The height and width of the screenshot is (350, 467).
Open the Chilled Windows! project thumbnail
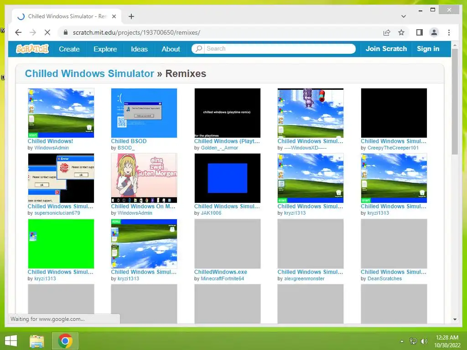click(61, 113)
